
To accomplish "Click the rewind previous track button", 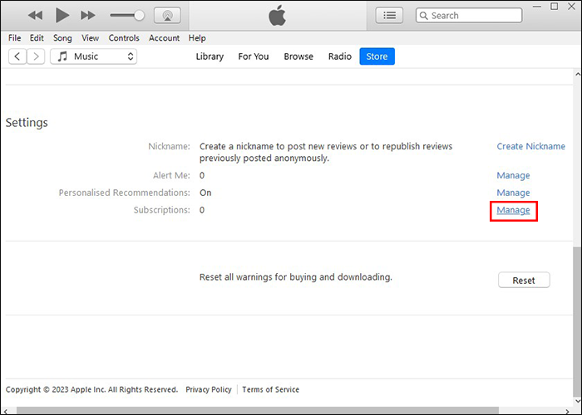I will click(35, 15).
